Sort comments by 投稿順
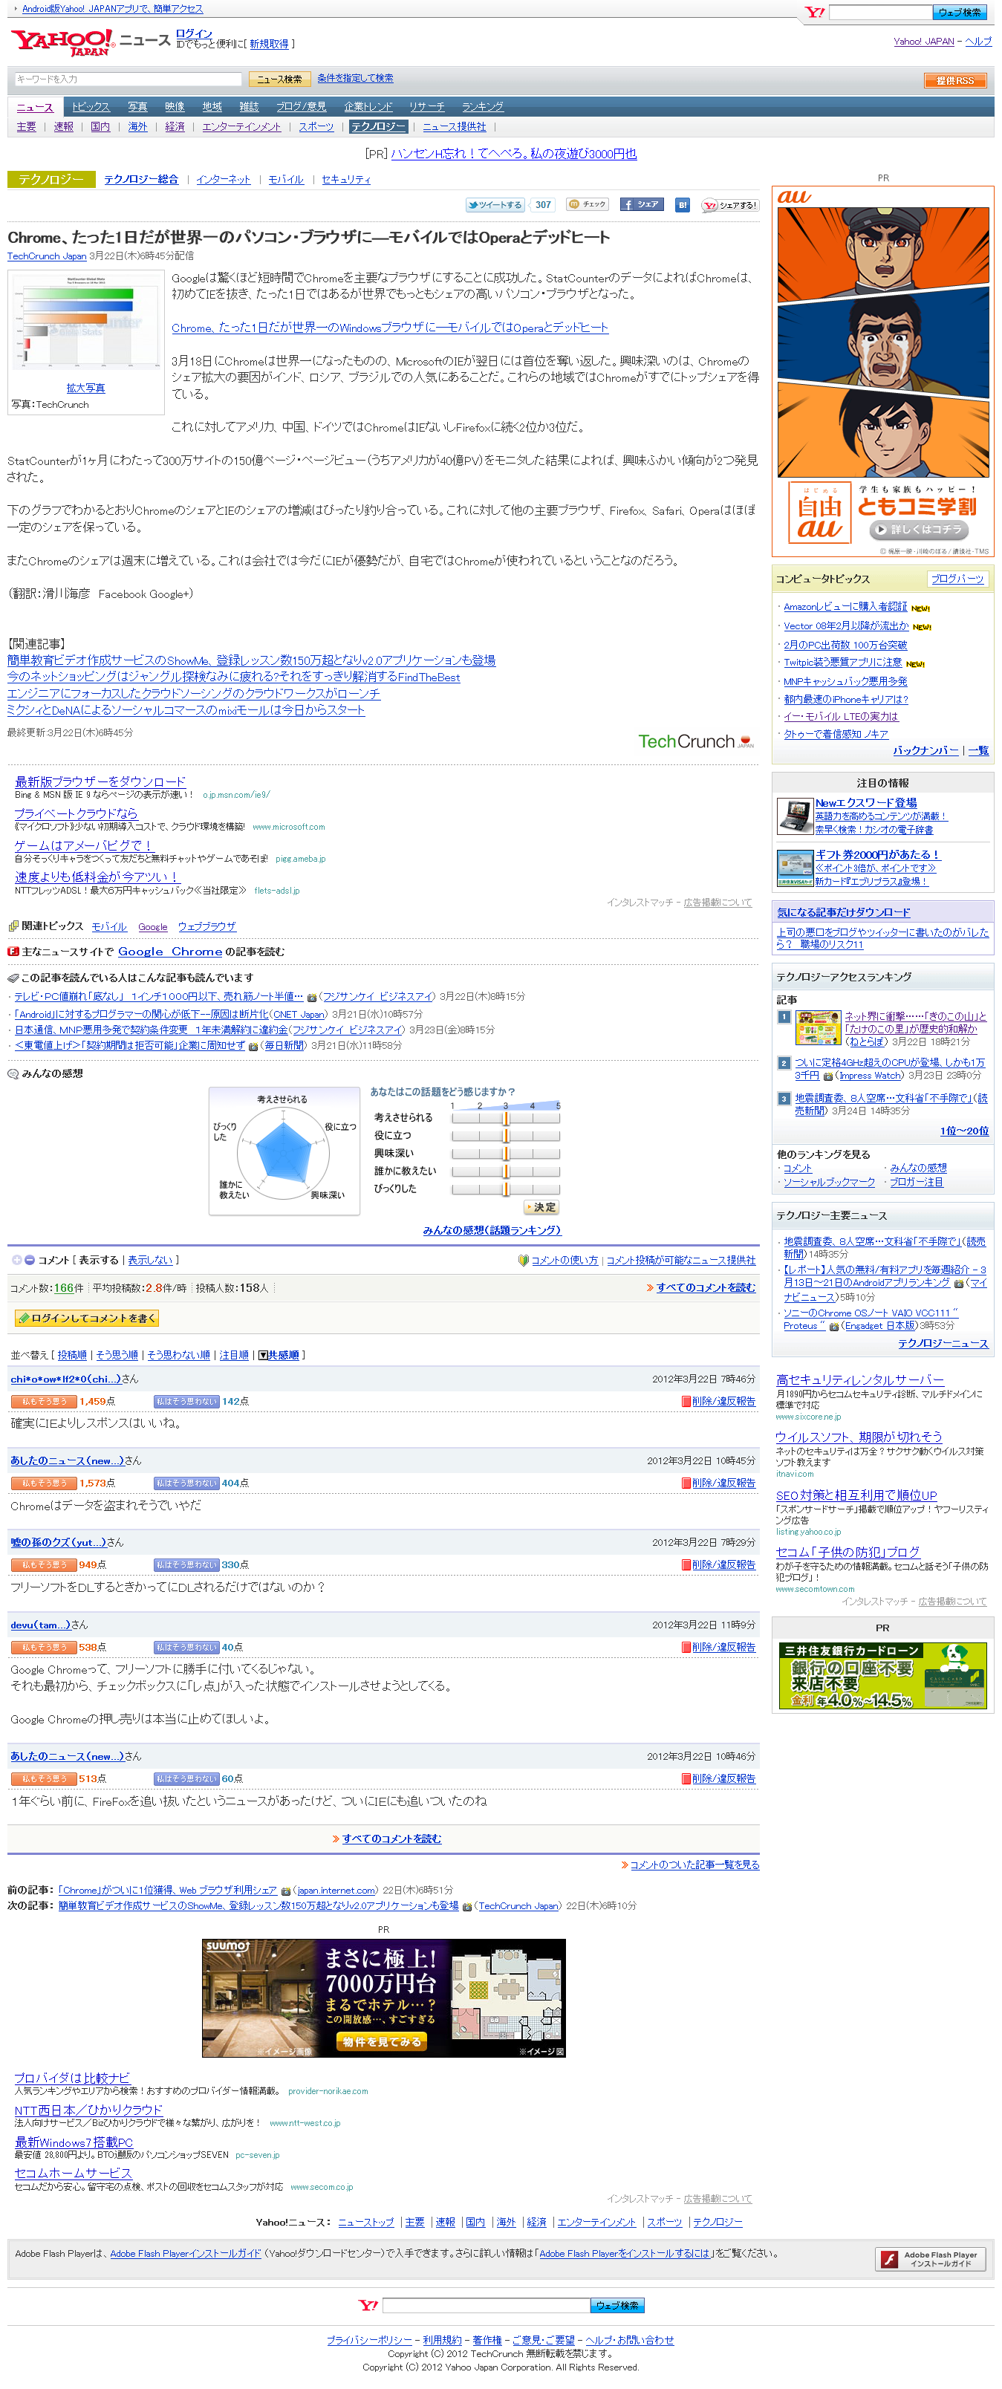Viewport: 1002px width, 2389px height. coord(71,1356)
